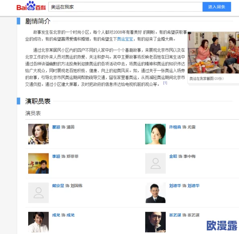Open the 成龙 actor name link

point(56,215)
